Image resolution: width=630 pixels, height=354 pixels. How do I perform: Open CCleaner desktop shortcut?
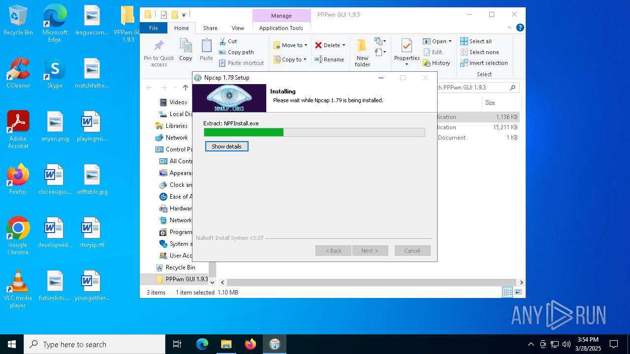click(18, 74)
